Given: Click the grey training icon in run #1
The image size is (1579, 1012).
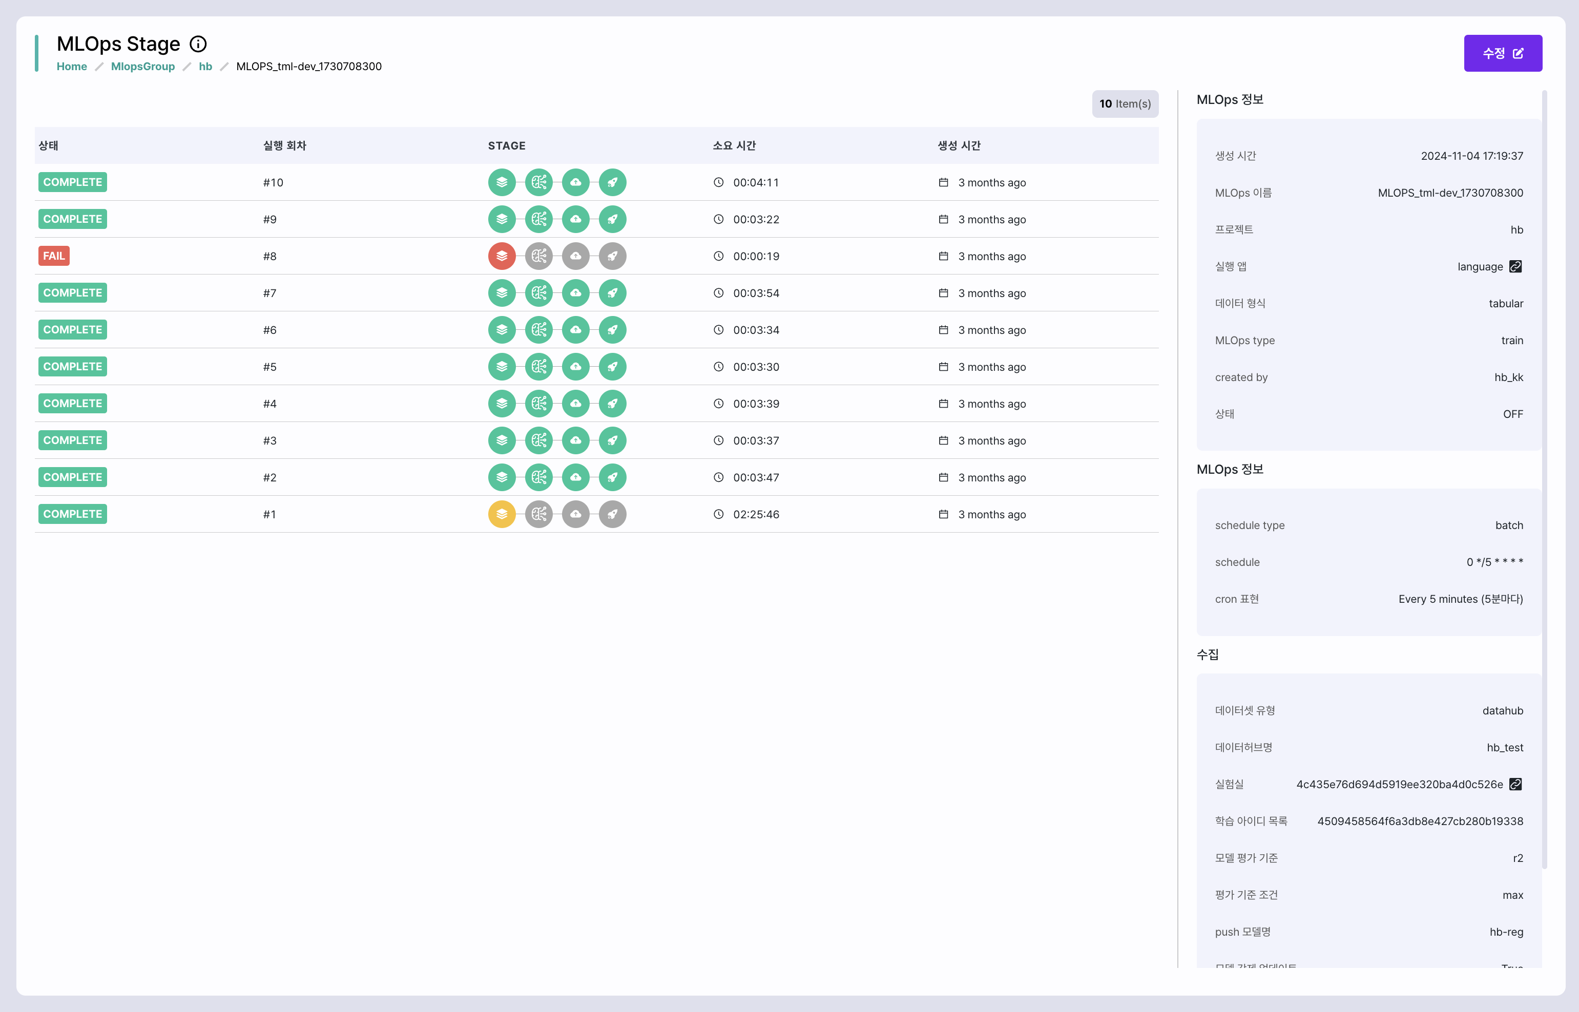Looking at the screenshot, I should 538,514.
